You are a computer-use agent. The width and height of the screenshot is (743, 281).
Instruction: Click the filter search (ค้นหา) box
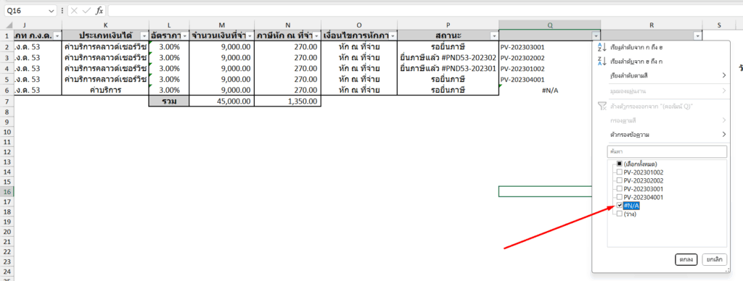pyautogui.click(x=667, y=151)
